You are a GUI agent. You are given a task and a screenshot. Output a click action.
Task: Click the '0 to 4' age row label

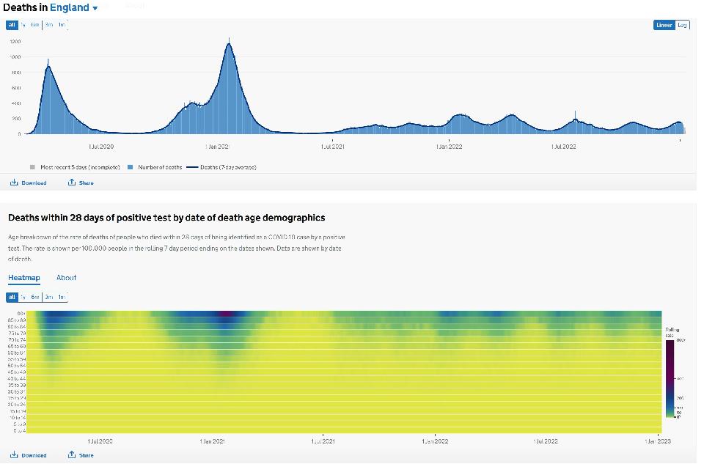(x=19, y=430)
